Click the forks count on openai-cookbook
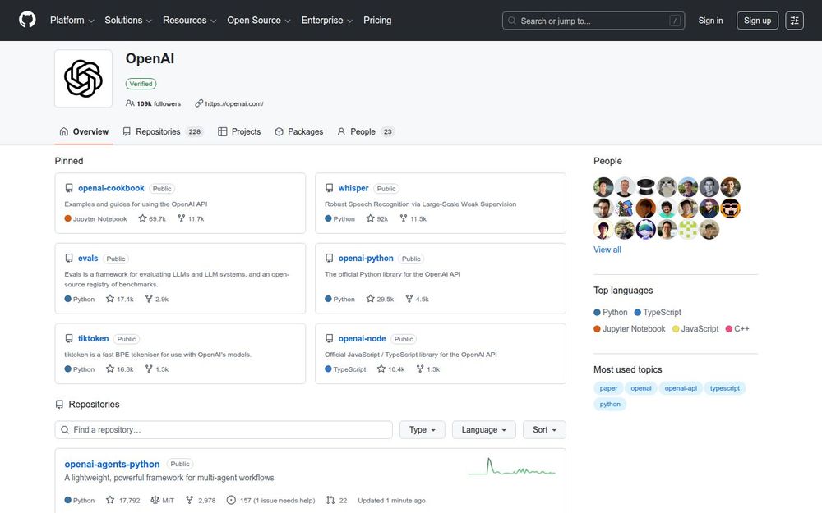 (x=191, y=219)
